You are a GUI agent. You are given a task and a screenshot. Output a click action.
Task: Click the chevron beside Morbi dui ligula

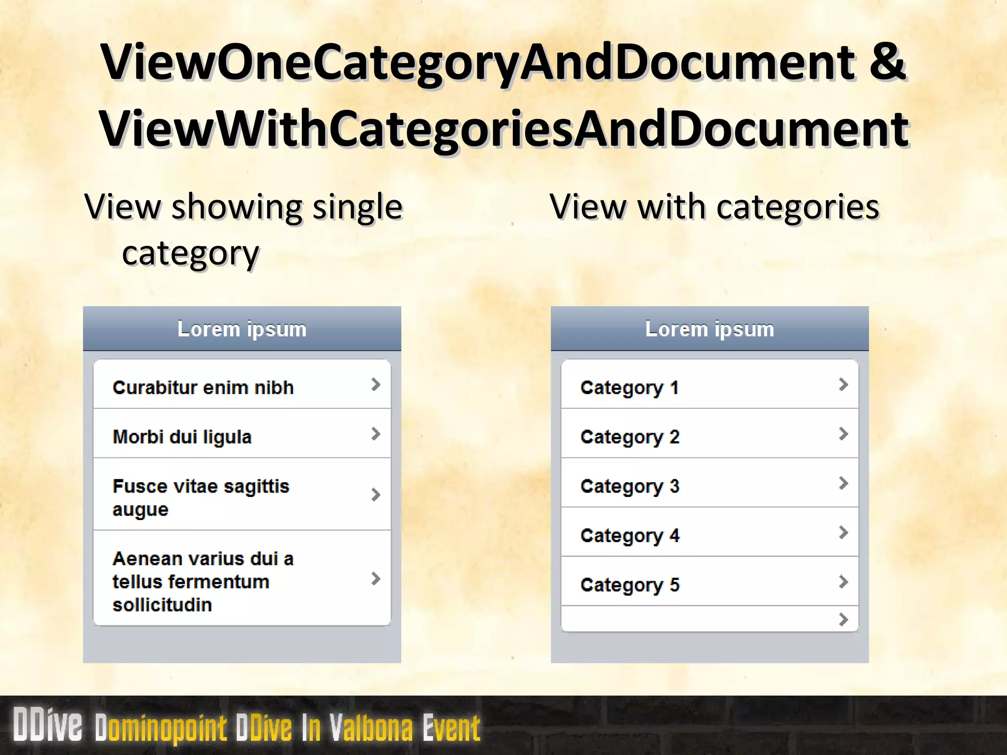376,434
